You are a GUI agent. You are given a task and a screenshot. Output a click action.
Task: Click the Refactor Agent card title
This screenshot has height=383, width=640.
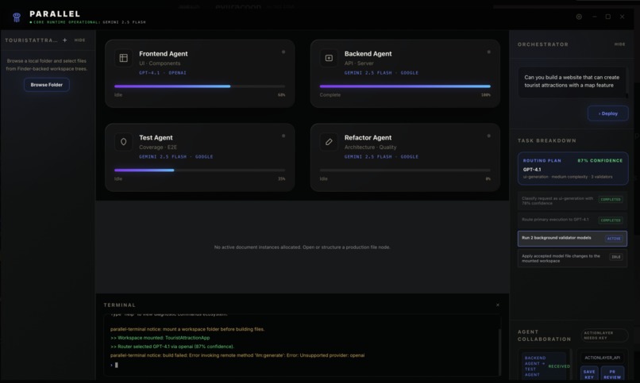pos(368,138)
